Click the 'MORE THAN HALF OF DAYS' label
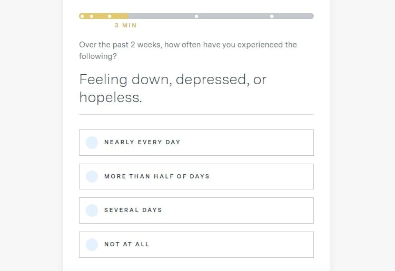 157,176
